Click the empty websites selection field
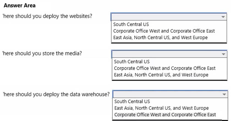This screenshot has width=231, height=121. [165, 17]
